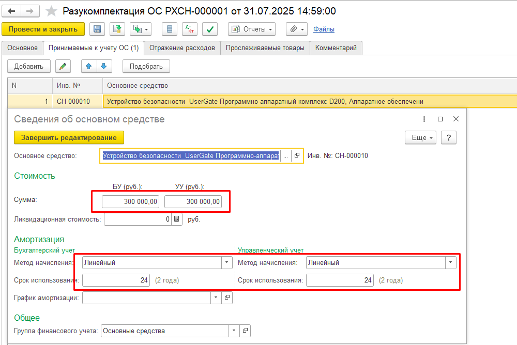Show Дт/Кт accounting entries

click(x=190, y=29)
